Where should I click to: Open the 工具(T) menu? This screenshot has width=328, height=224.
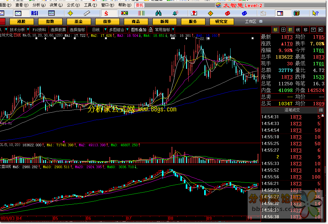90,5
